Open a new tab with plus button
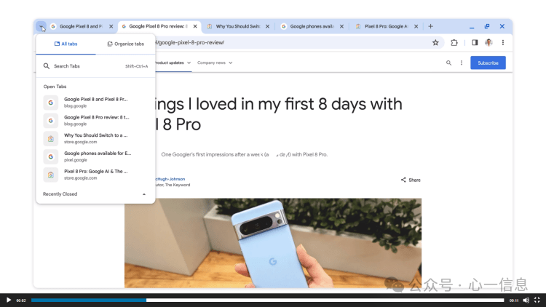The image size is (546, 307). (430, 26)
